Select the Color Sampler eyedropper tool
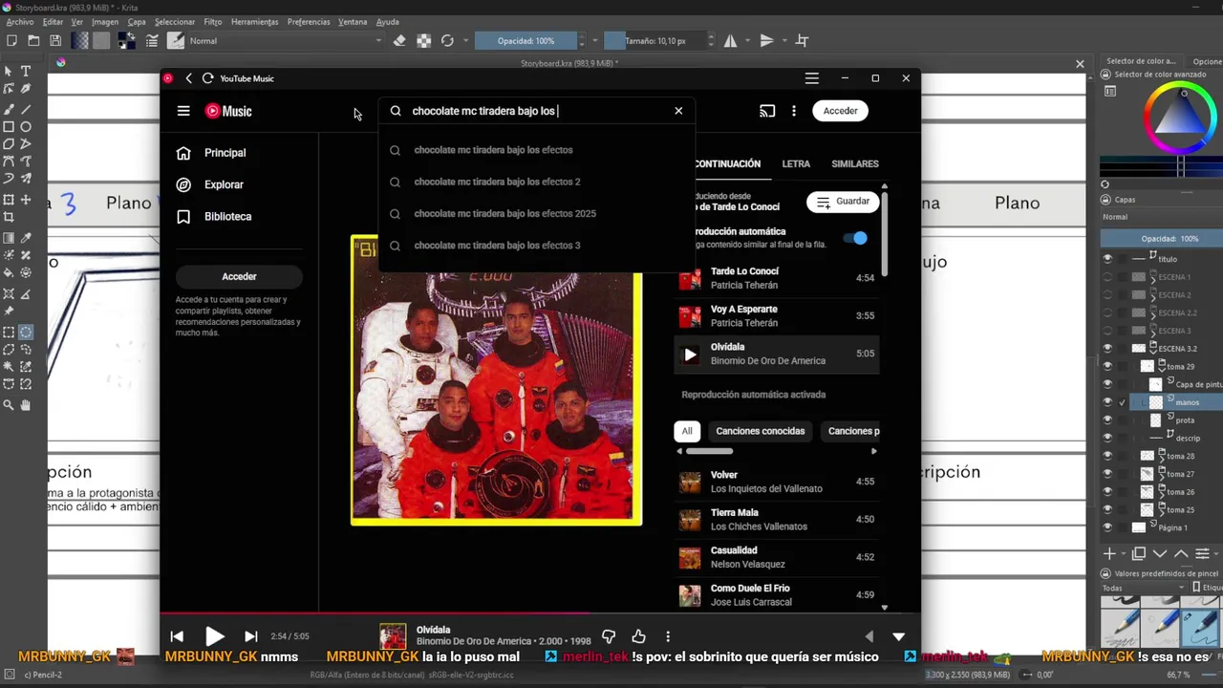The image size is (1223, 688). (x=26, y=237)
